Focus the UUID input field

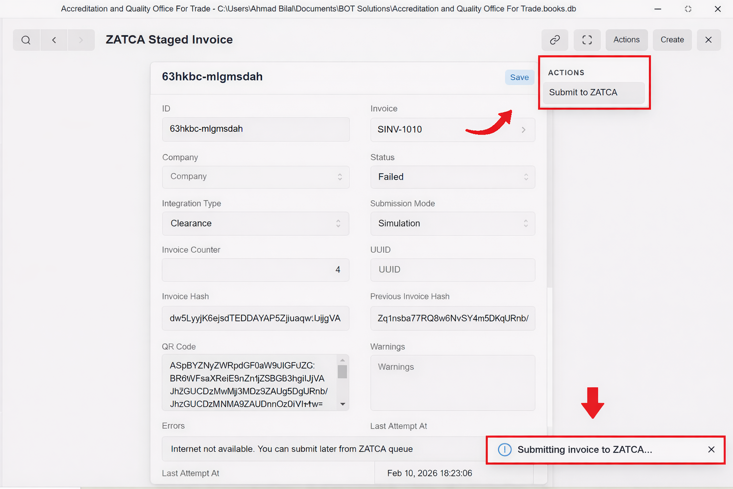[x=452, y=270]
